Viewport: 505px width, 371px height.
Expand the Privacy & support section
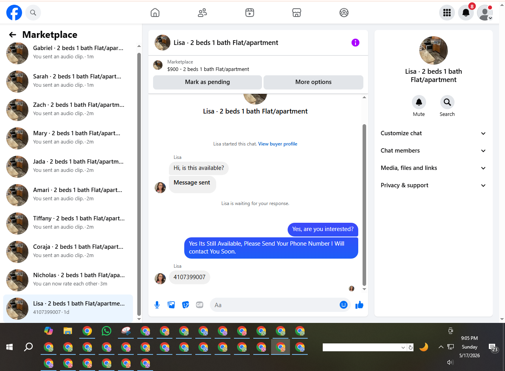[433, 185]
